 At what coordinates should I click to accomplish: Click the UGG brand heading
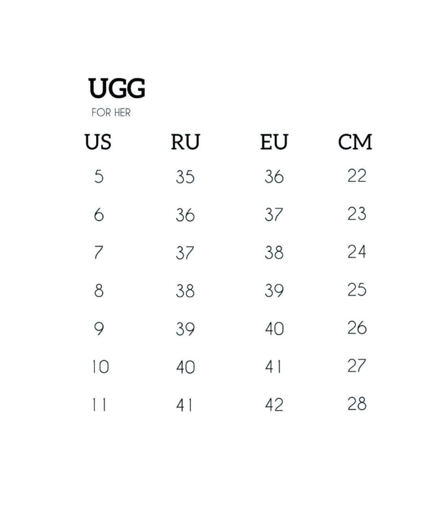point(117,89)
